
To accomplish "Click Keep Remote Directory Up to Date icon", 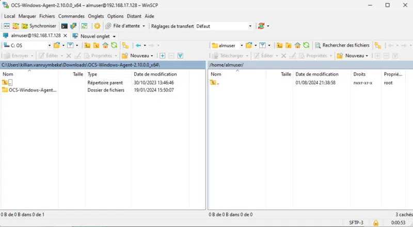I will tap(84, 26).
